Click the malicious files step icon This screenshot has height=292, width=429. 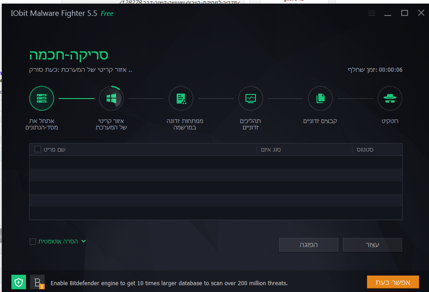tap(320, 98)
